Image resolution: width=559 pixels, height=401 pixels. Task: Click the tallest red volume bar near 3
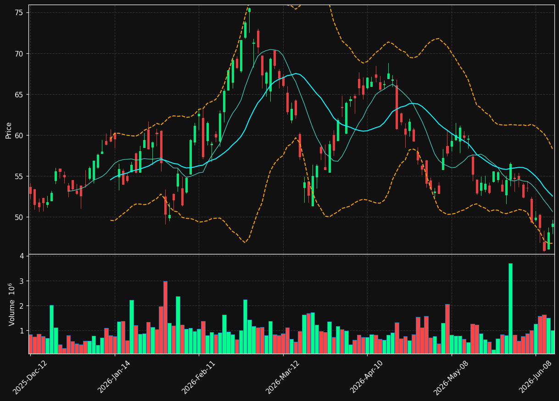[x=165, y=317]
